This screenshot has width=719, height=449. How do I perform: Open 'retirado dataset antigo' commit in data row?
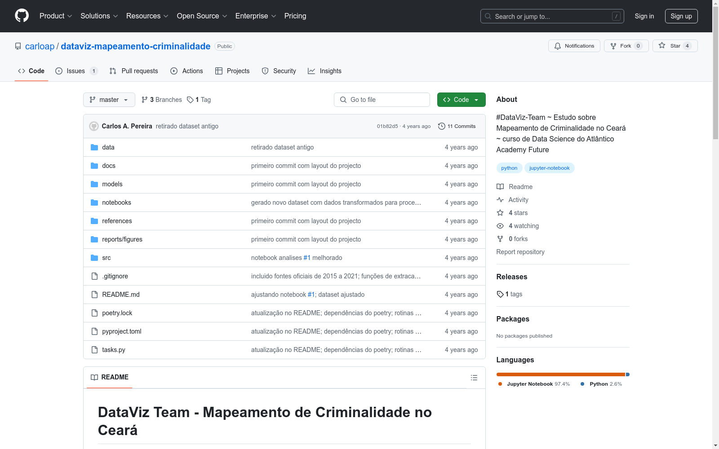tap(282, 147)
